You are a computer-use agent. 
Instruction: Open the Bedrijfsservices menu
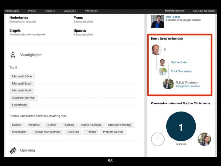(x=175, y=11)
